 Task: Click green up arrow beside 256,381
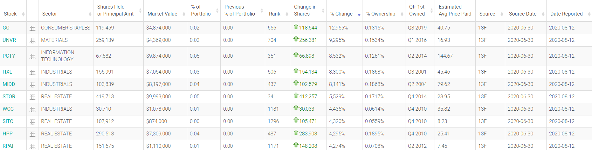coord(296,39)
